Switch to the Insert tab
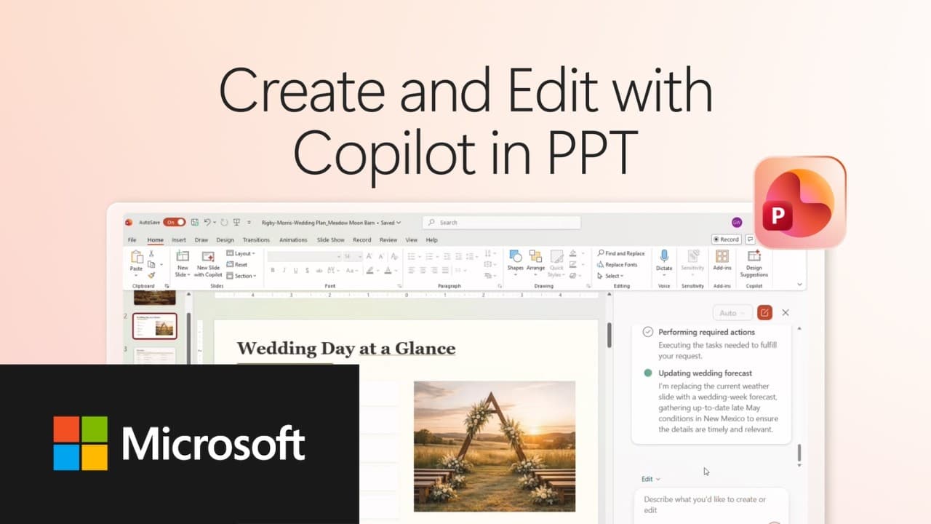 tap(179, 239)
